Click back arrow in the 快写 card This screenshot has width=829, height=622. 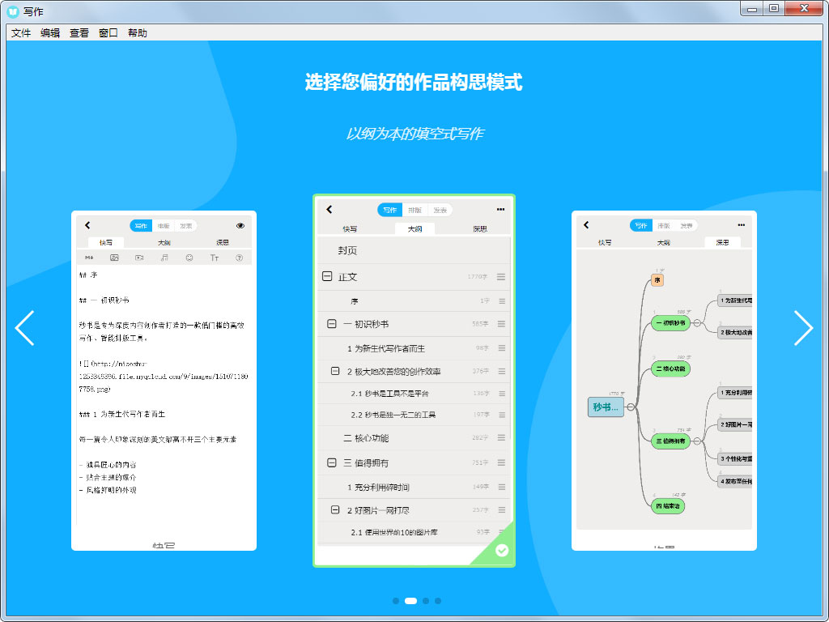(x=87, y=225)
